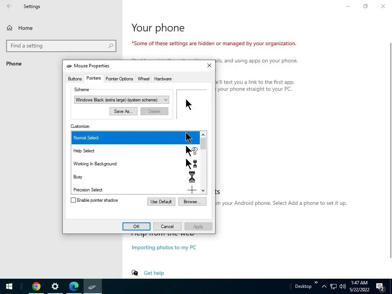Viewport: 392px width, 294px height.
Task: Click Mouse Properties title bar mouse icon
Action: [x=69, y=66]
